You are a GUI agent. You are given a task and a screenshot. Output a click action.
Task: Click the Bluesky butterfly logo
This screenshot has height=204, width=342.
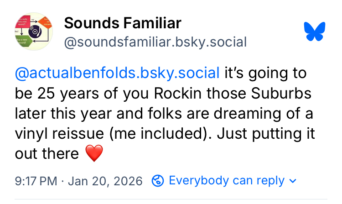coord(315,31)
